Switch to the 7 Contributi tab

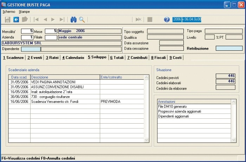pyautogui.click(x=137, y=58)
